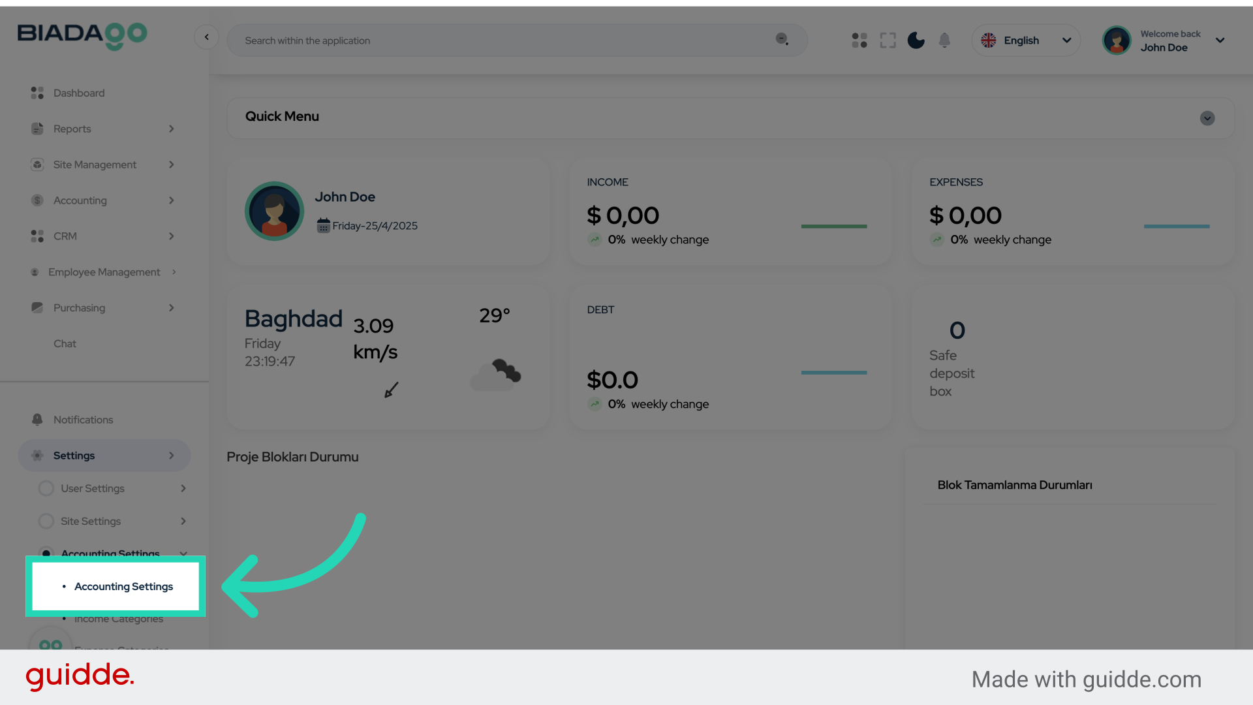This screenshot has width=1253, height=705.
Task: Open the CRM module icon
Action: coord(37,236)
